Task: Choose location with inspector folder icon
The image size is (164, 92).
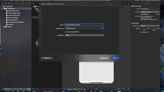Action: click(x=159, y=14)
